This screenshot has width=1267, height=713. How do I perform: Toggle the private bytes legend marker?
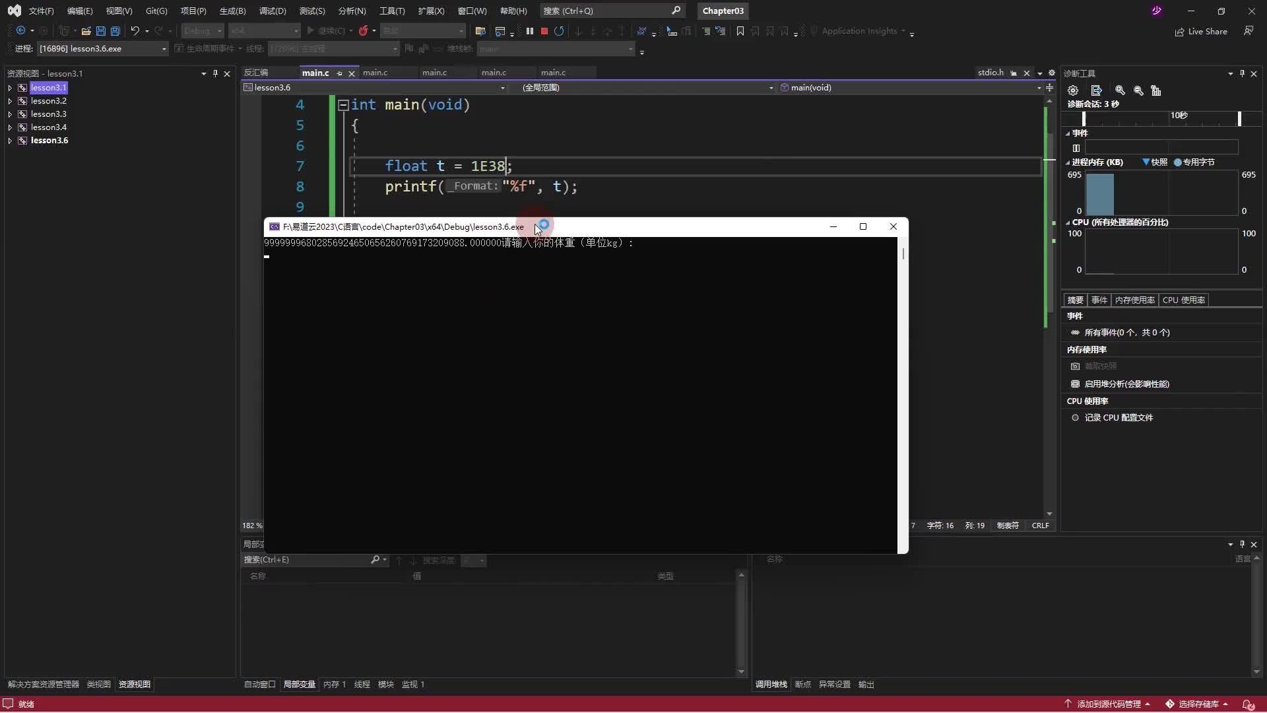tap(1177, 162)
